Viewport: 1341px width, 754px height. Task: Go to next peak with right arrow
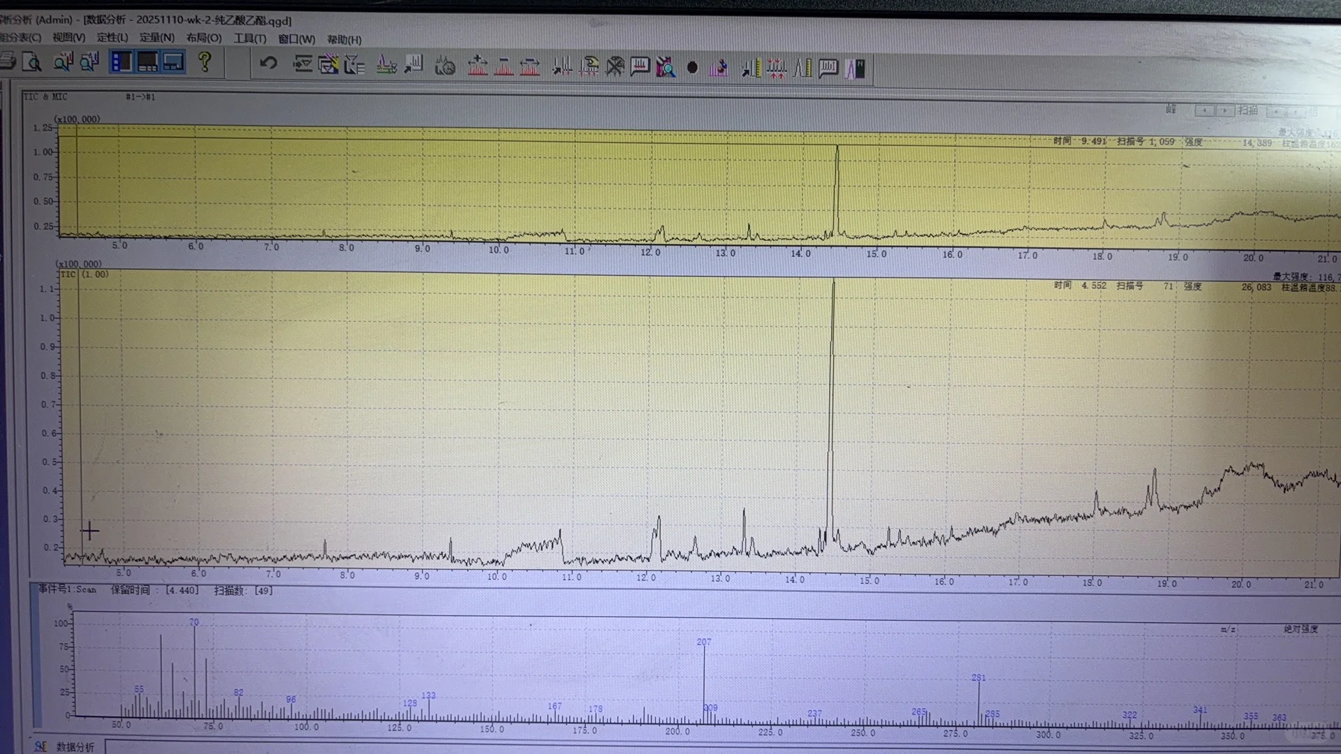pyautogui.click(x=1224, y=111)
